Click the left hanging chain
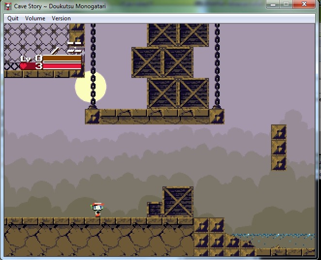 [93, 66]
